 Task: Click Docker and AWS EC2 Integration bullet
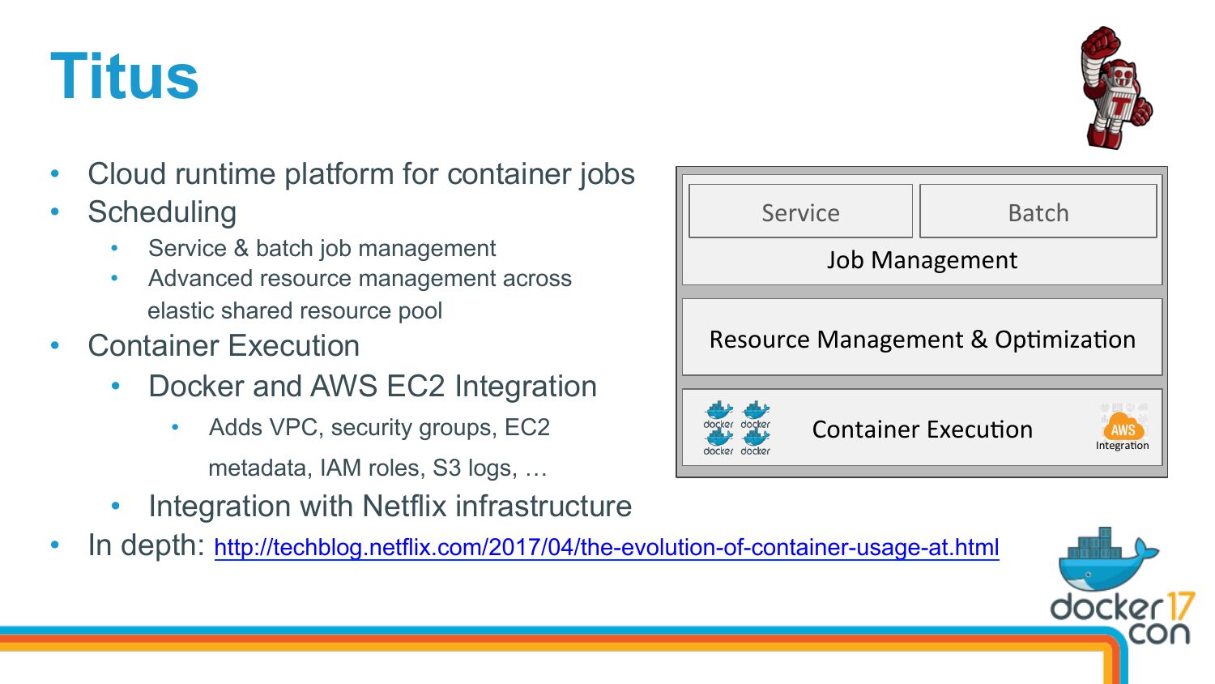[x=373, y=387]
